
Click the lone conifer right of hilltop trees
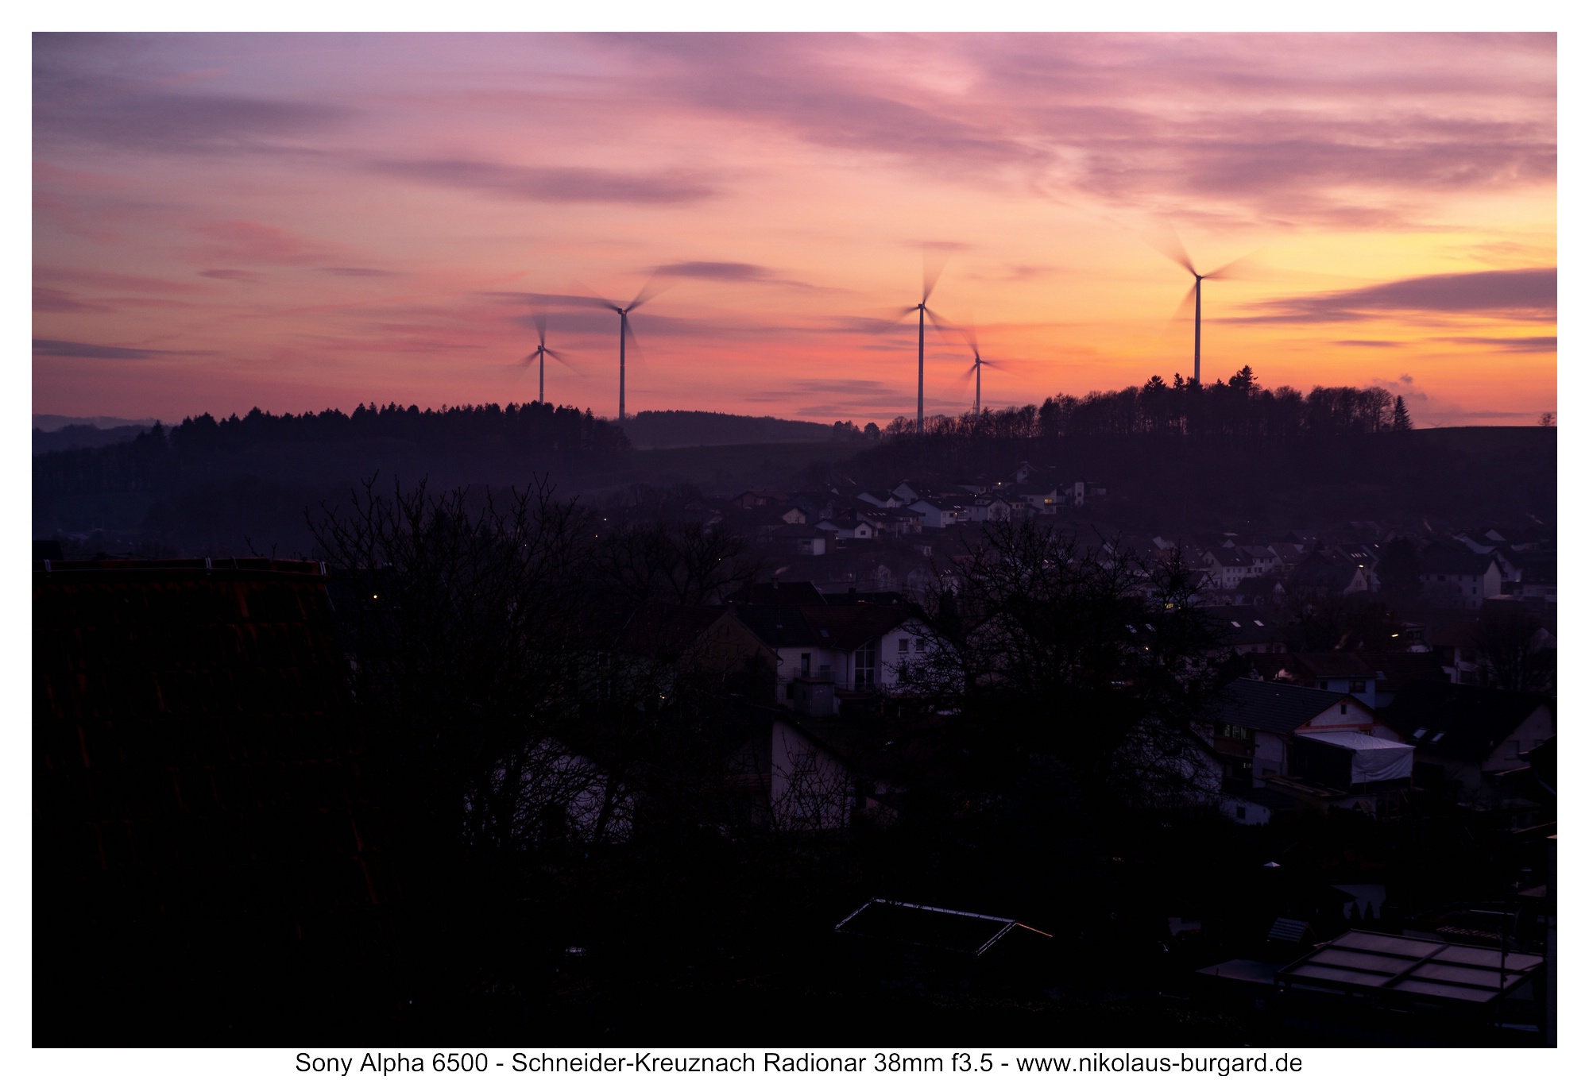click(x=1401, y=415)
